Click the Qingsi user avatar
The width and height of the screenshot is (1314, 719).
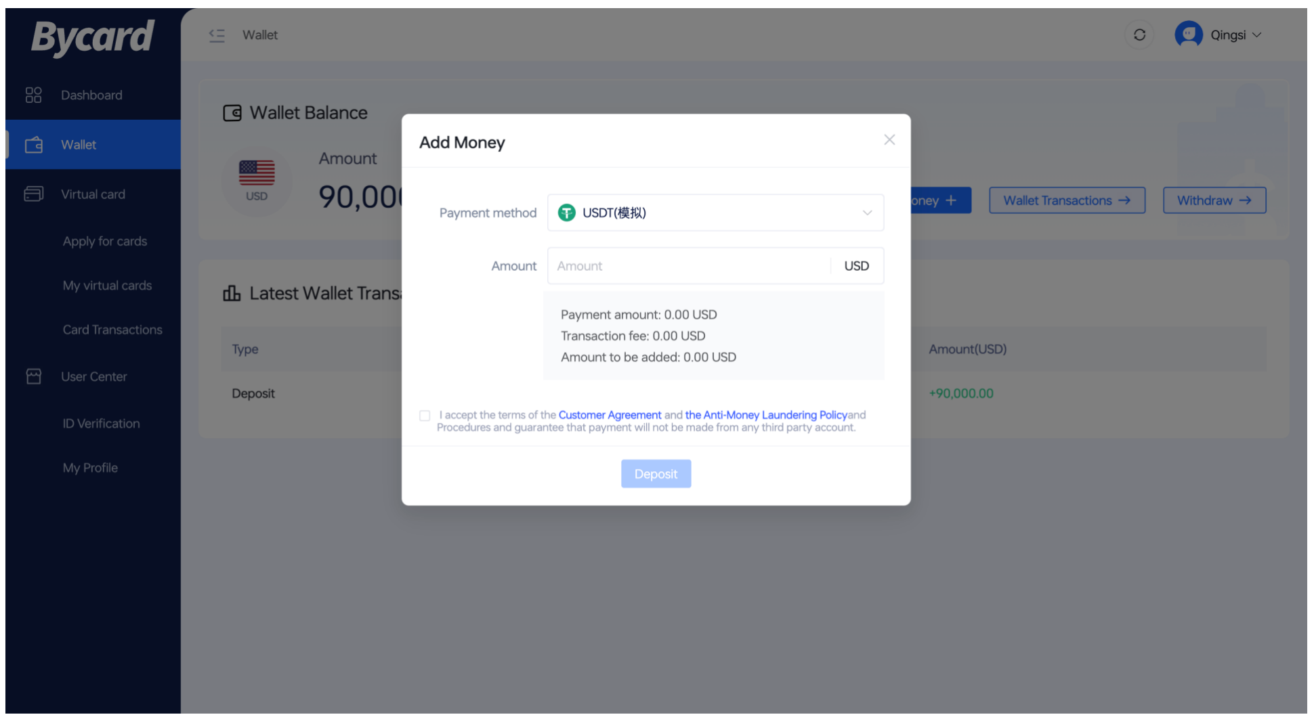(x=1188, y=35)
